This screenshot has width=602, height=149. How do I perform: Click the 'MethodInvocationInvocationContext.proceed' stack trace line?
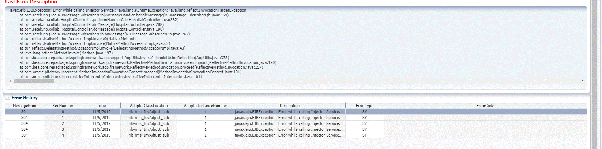(130, 72)
